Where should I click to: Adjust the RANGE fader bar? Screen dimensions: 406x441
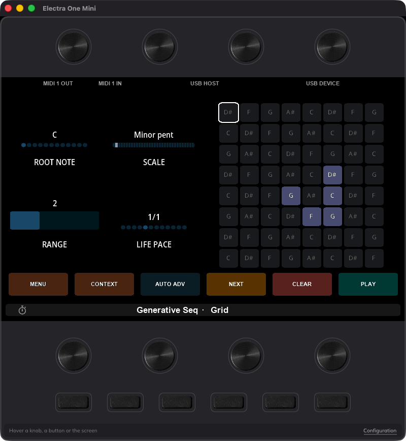coord(54,220)
